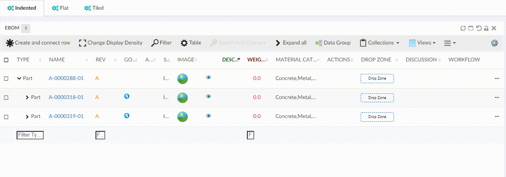The image size is (506, 177).
Task: Click the unlock padlock icon
Action: (x=486, y=28)
